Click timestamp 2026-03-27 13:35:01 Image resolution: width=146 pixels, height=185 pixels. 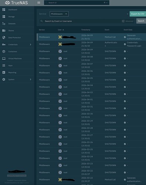coord(87,137)
